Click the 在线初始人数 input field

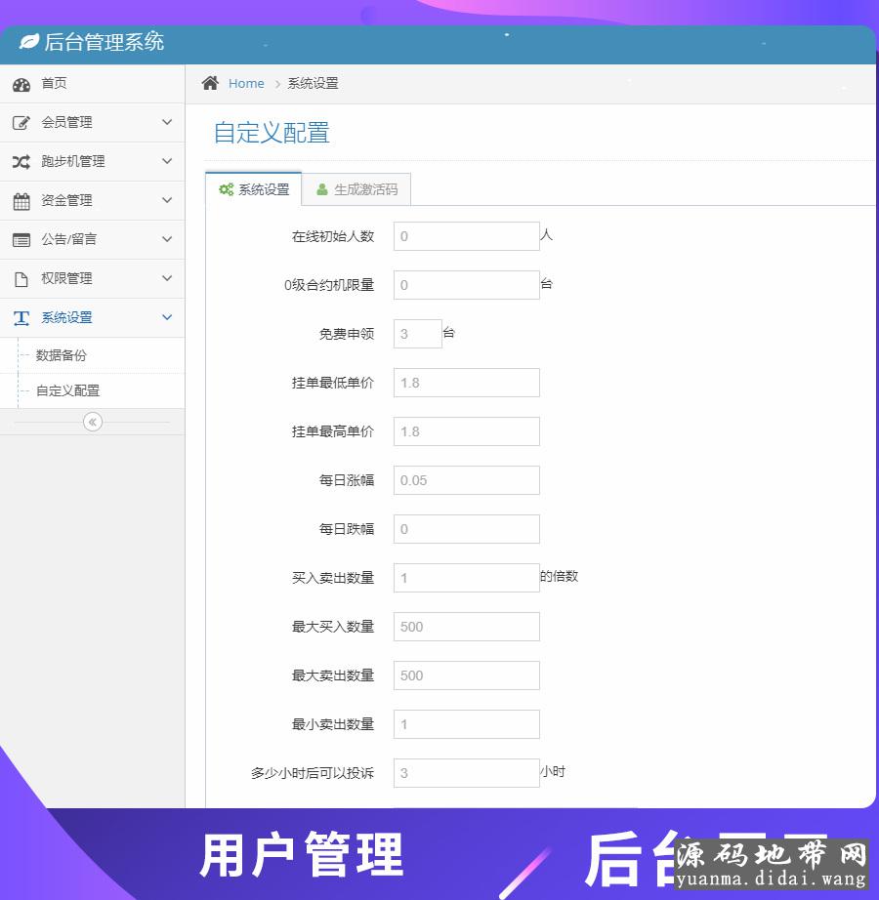(466, 236)
